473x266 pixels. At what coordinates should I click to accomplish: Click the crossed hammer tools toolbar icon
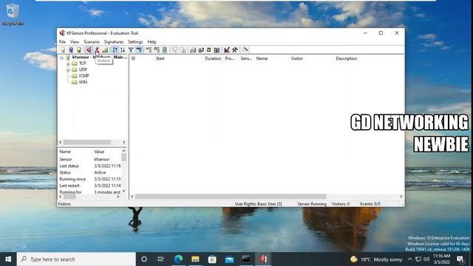click(x=235, y=50)
